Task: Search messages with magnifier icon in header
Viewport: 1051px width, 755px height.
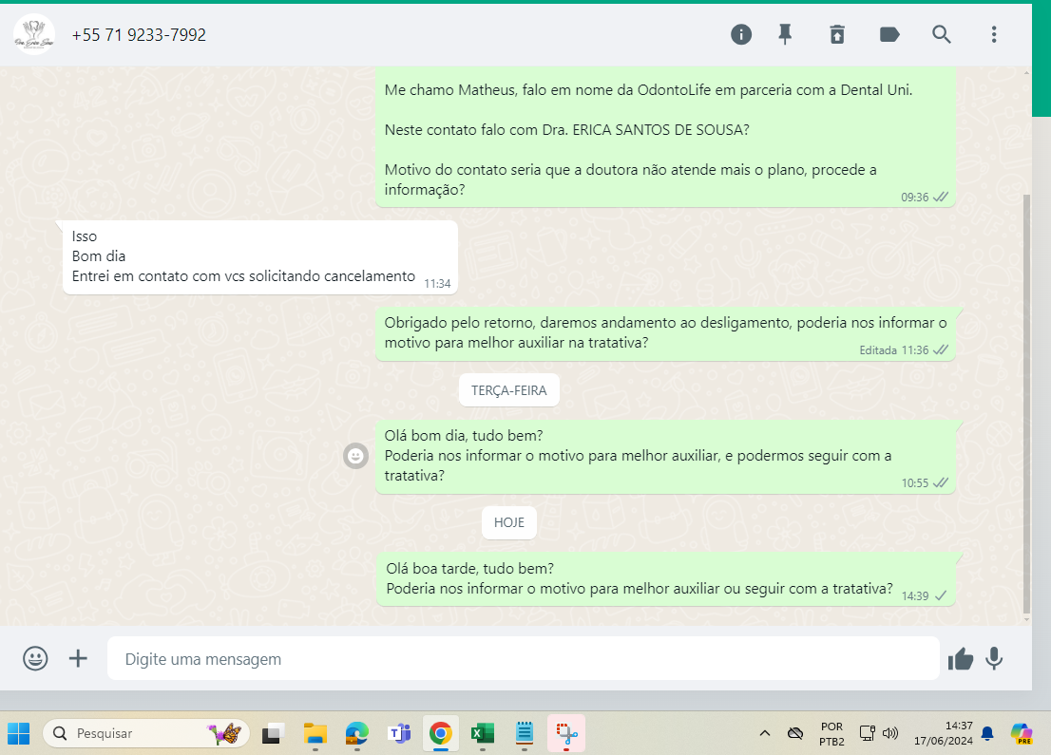Action: tap(942, 34)
